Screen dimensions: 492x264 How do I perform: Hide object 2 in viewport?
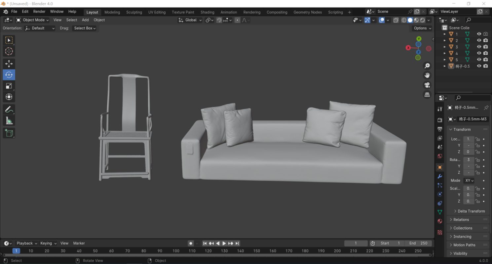479,40
